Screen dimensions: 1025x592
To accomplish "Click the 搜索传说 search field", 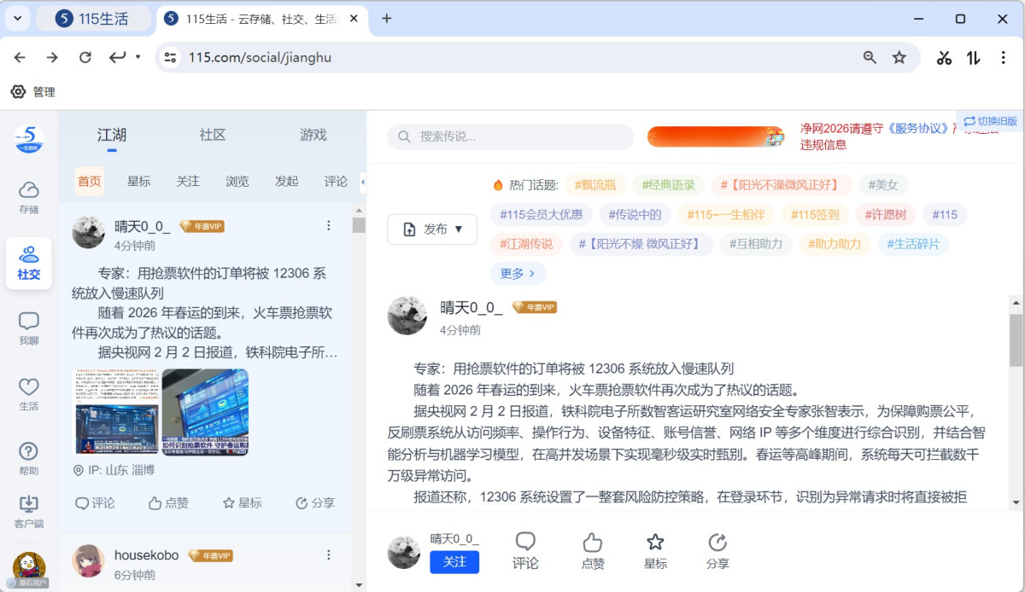I will click(511, 136).
